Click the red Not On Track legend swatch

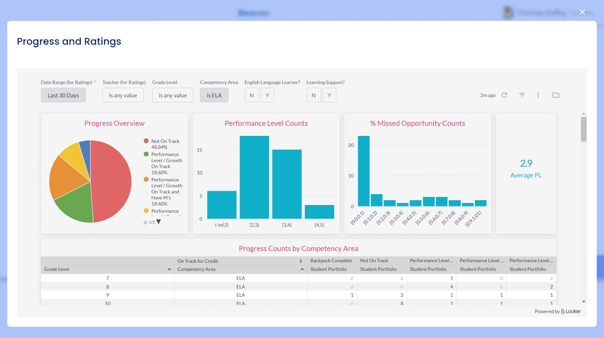(146, 141)
